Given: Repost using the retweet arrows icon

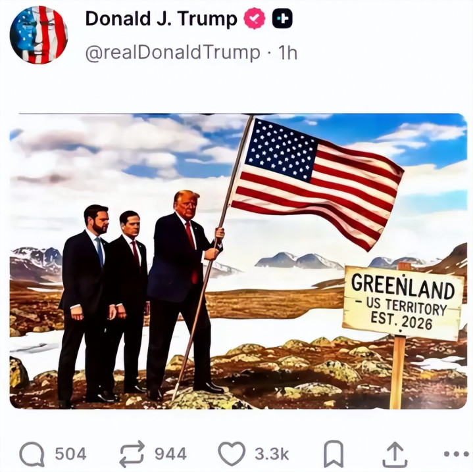Looking at the screenshot, I should pos(132,454).
